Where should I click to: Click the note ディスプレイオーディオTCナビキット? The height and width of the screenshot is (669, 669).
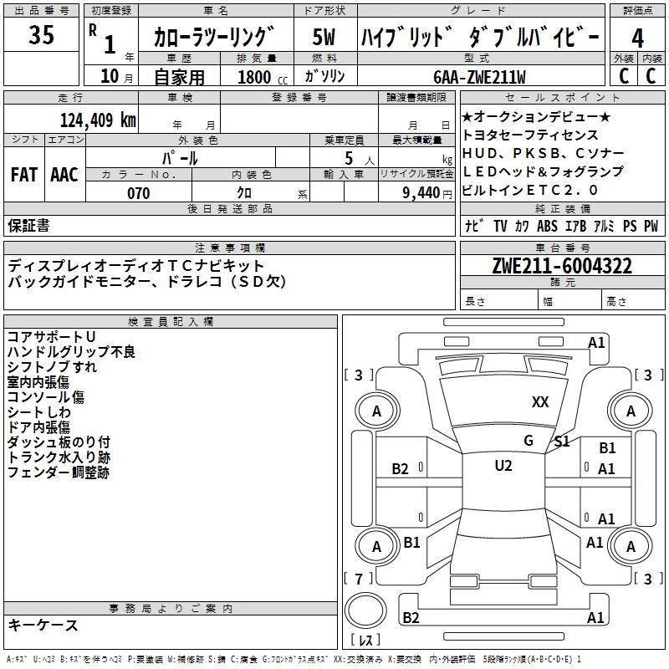pos(136,266)
